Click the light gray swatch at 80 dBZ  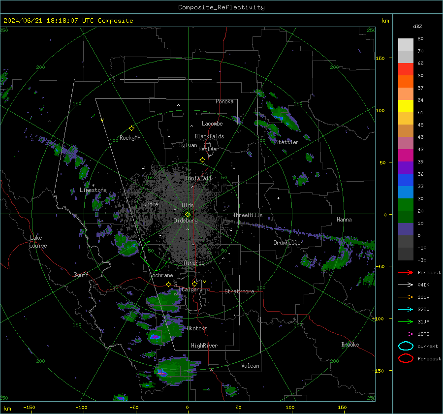click(x=406, y=45)
